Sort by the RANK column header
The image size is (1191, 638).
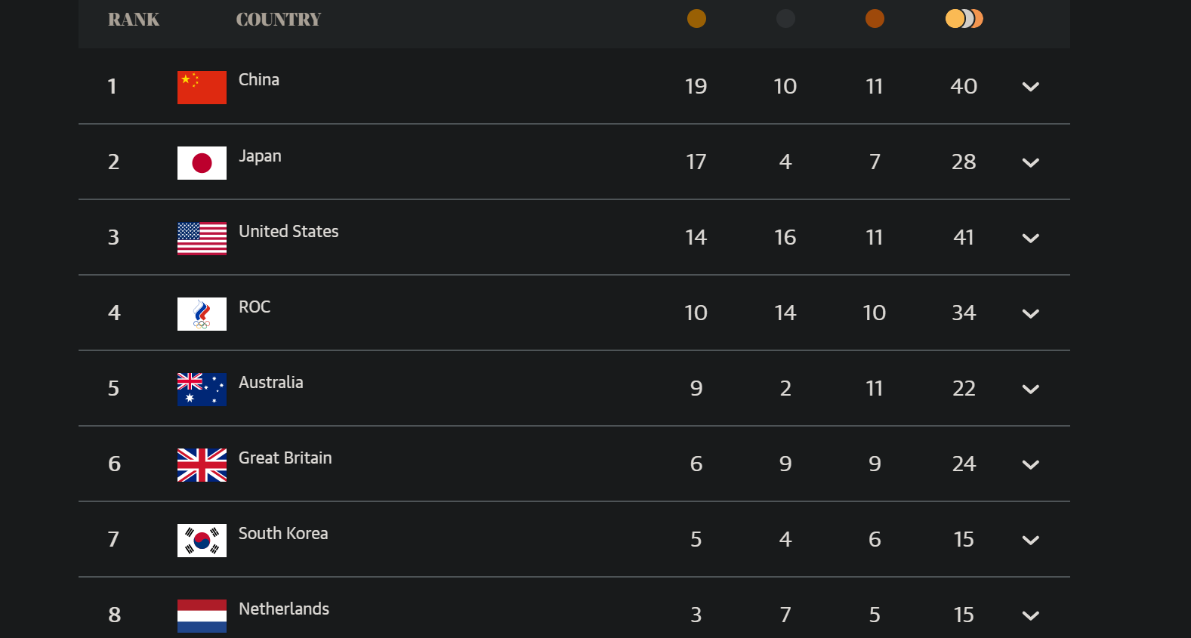coord(134,20)
